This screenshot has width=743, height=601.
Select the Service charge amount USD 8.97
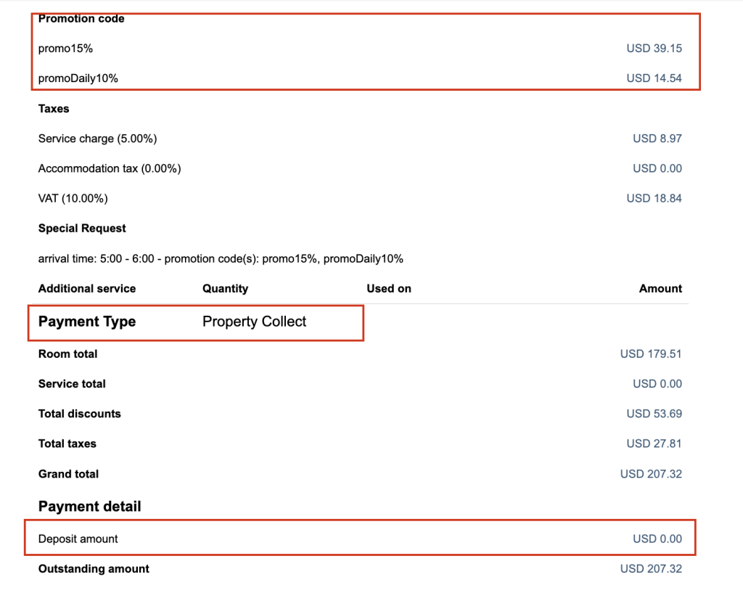657,139
